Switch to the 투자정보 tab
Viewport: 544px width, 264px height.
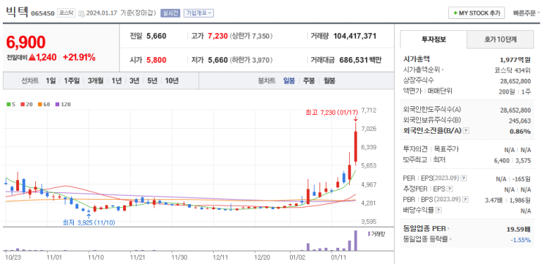(434, 39)
